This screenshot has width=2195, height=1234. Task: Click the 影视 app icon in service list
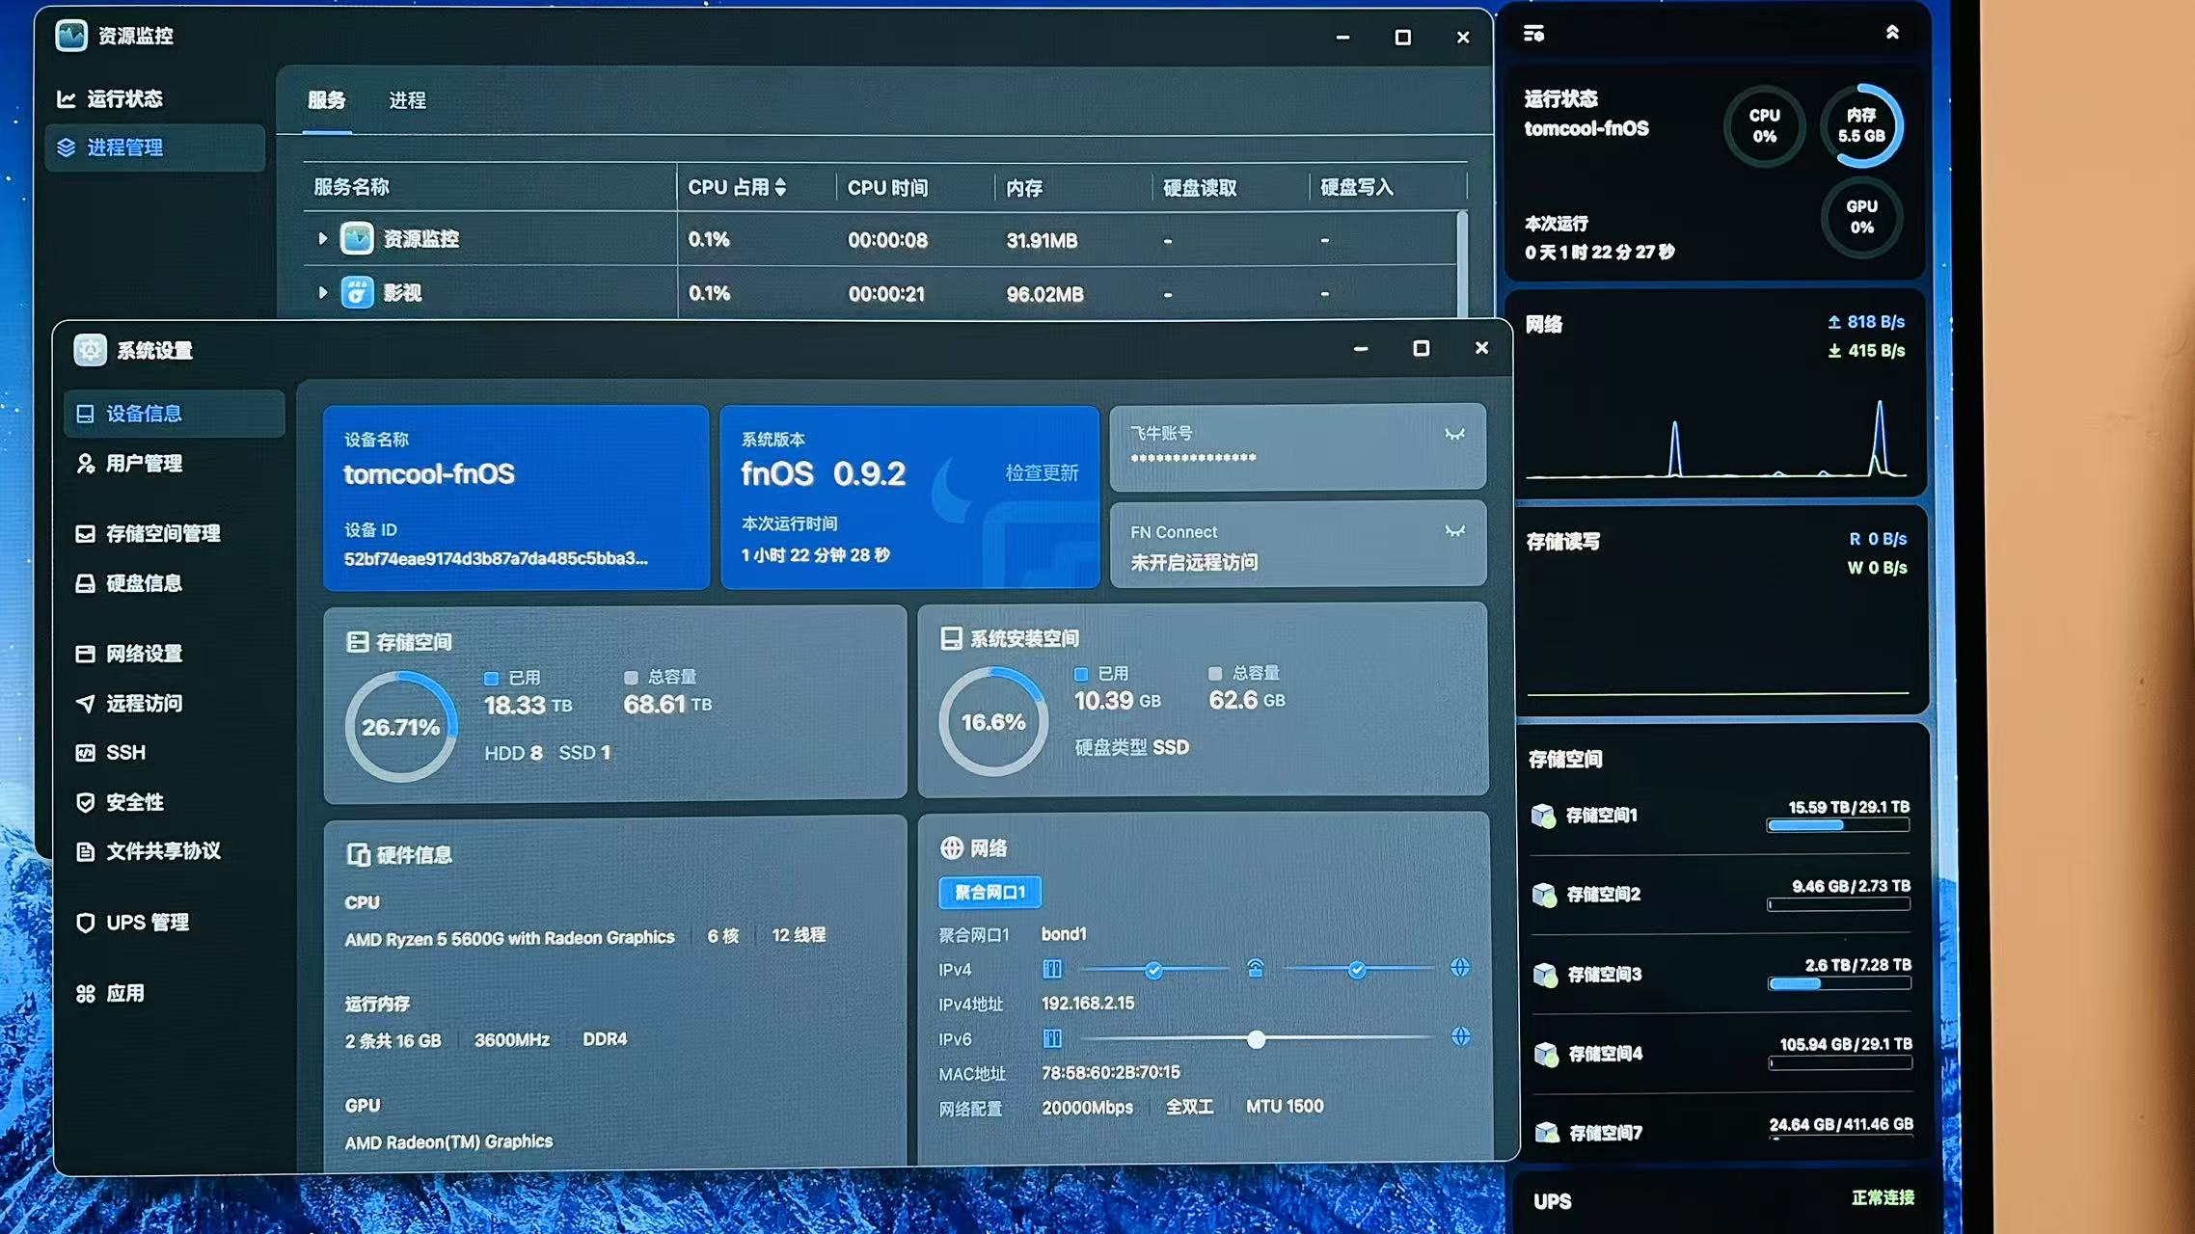pos(357,292)
